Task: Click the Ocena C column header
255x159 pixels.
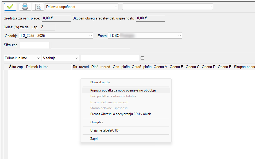Action: coord(192,67)
